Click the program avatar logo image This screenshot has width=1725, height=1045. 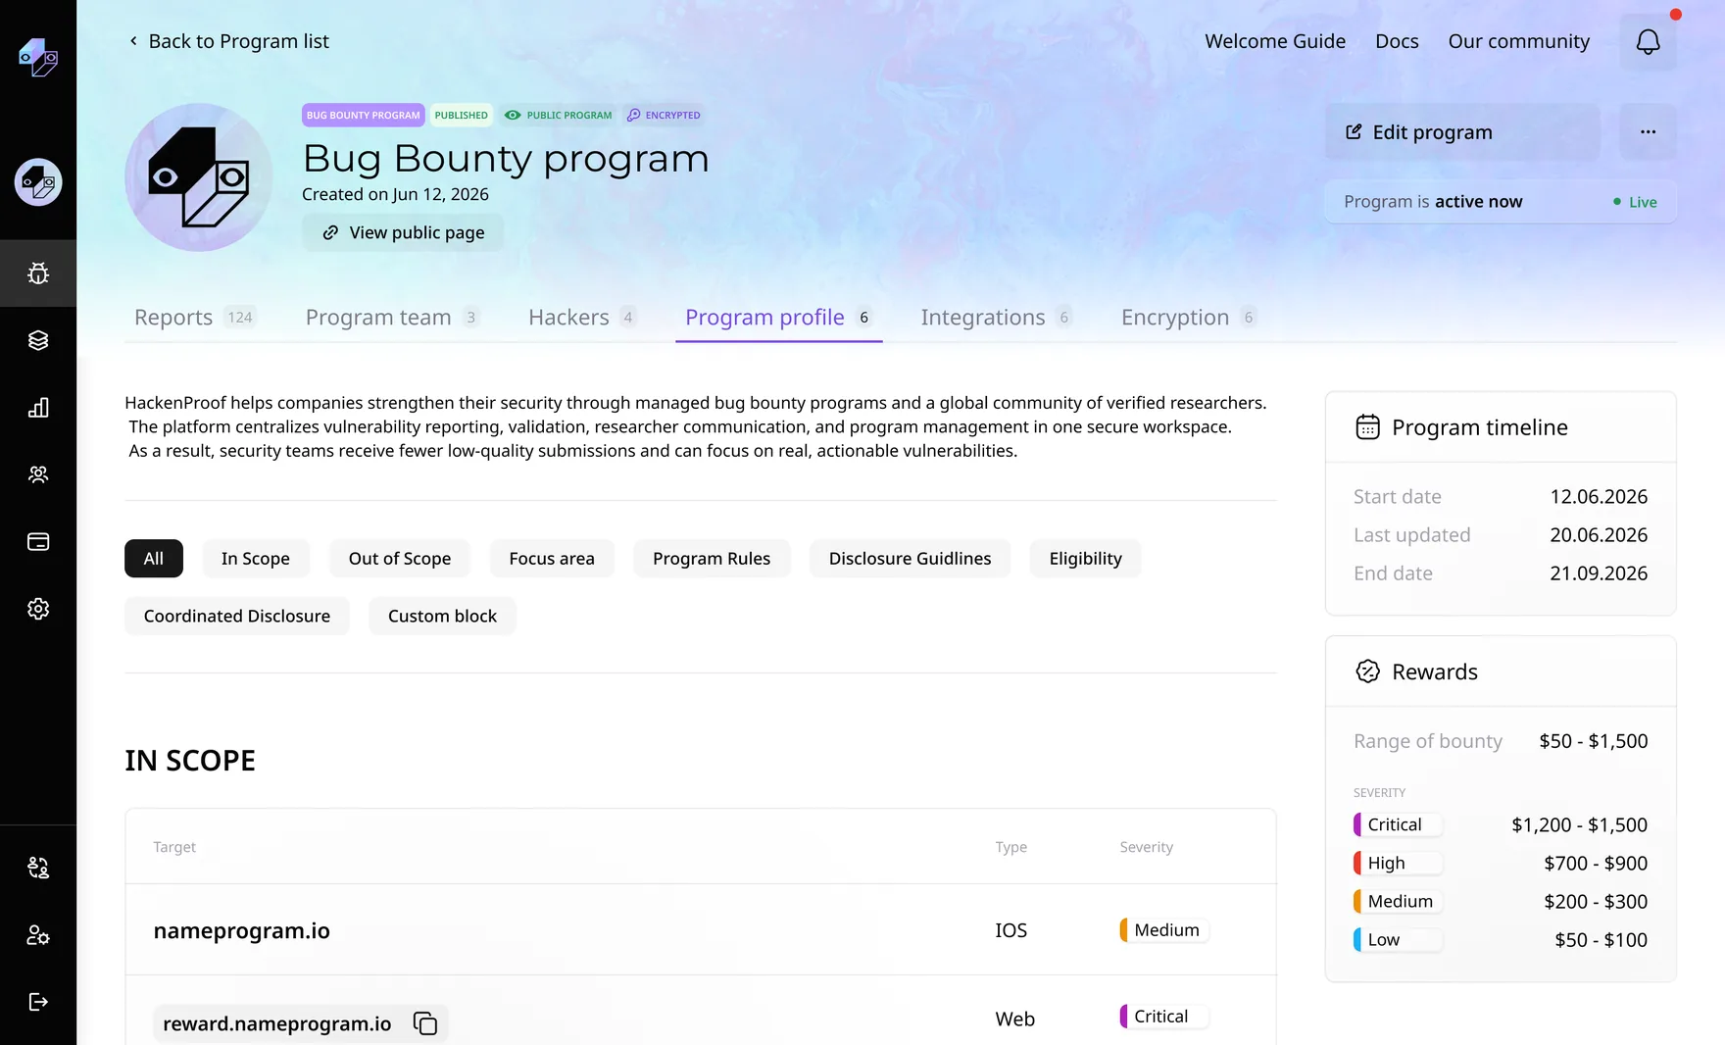tap(199, 177)
